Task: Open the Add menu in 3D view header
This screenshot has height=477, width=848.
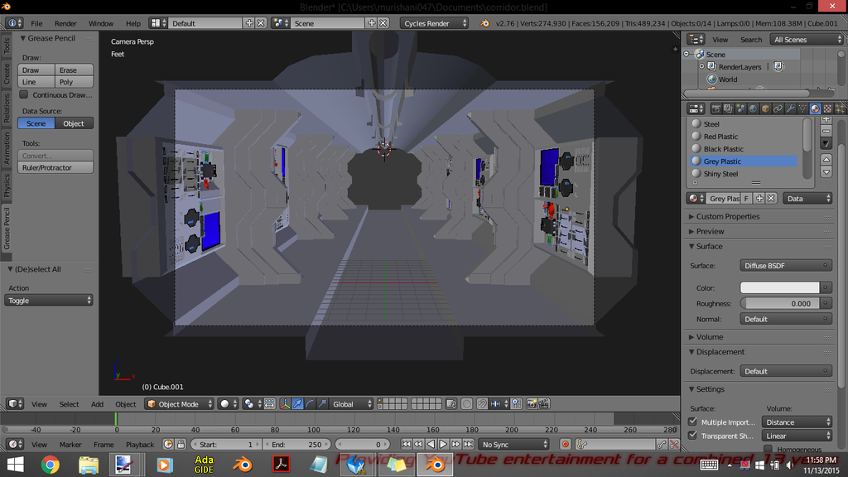Action: pos(98,404)
